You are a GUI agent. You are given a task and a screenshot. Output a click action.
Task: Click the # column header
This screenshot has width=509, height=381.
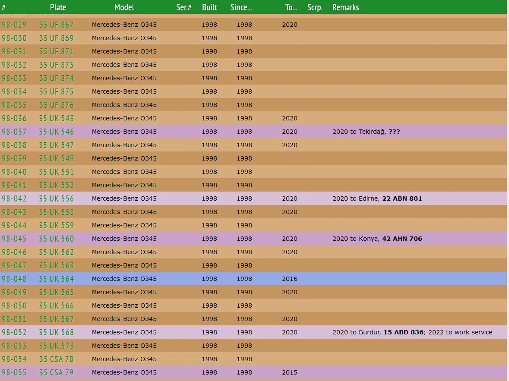[4, 7]
